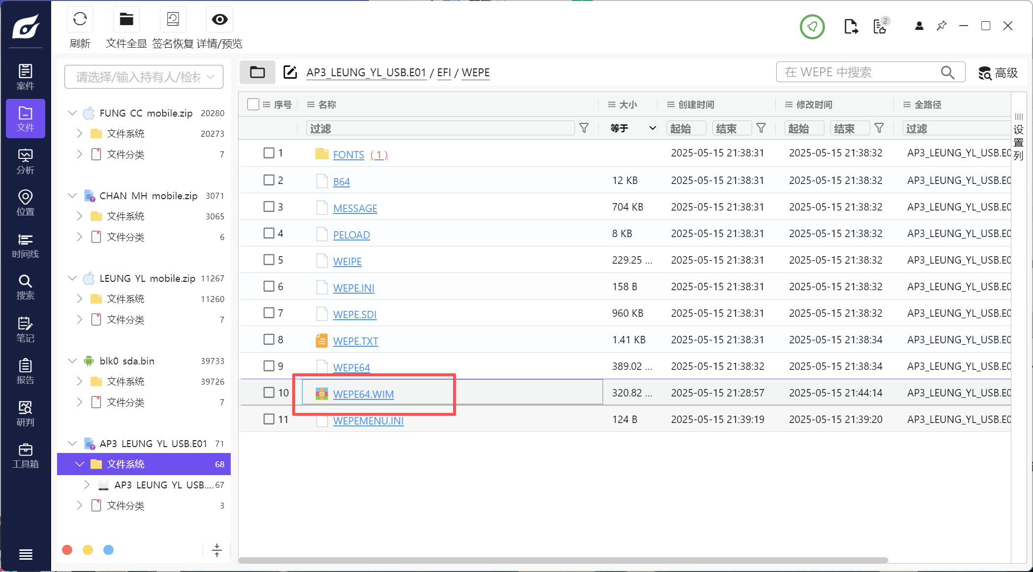Viewport: 1033px width, 572px height.
Task: Open the WEPE.TXT file link
Action: pyautogui.click(x=355, y=341)
